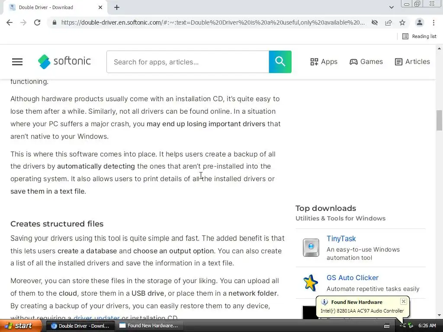Click the 6:26 AM clock

click(x=427, y=326)
